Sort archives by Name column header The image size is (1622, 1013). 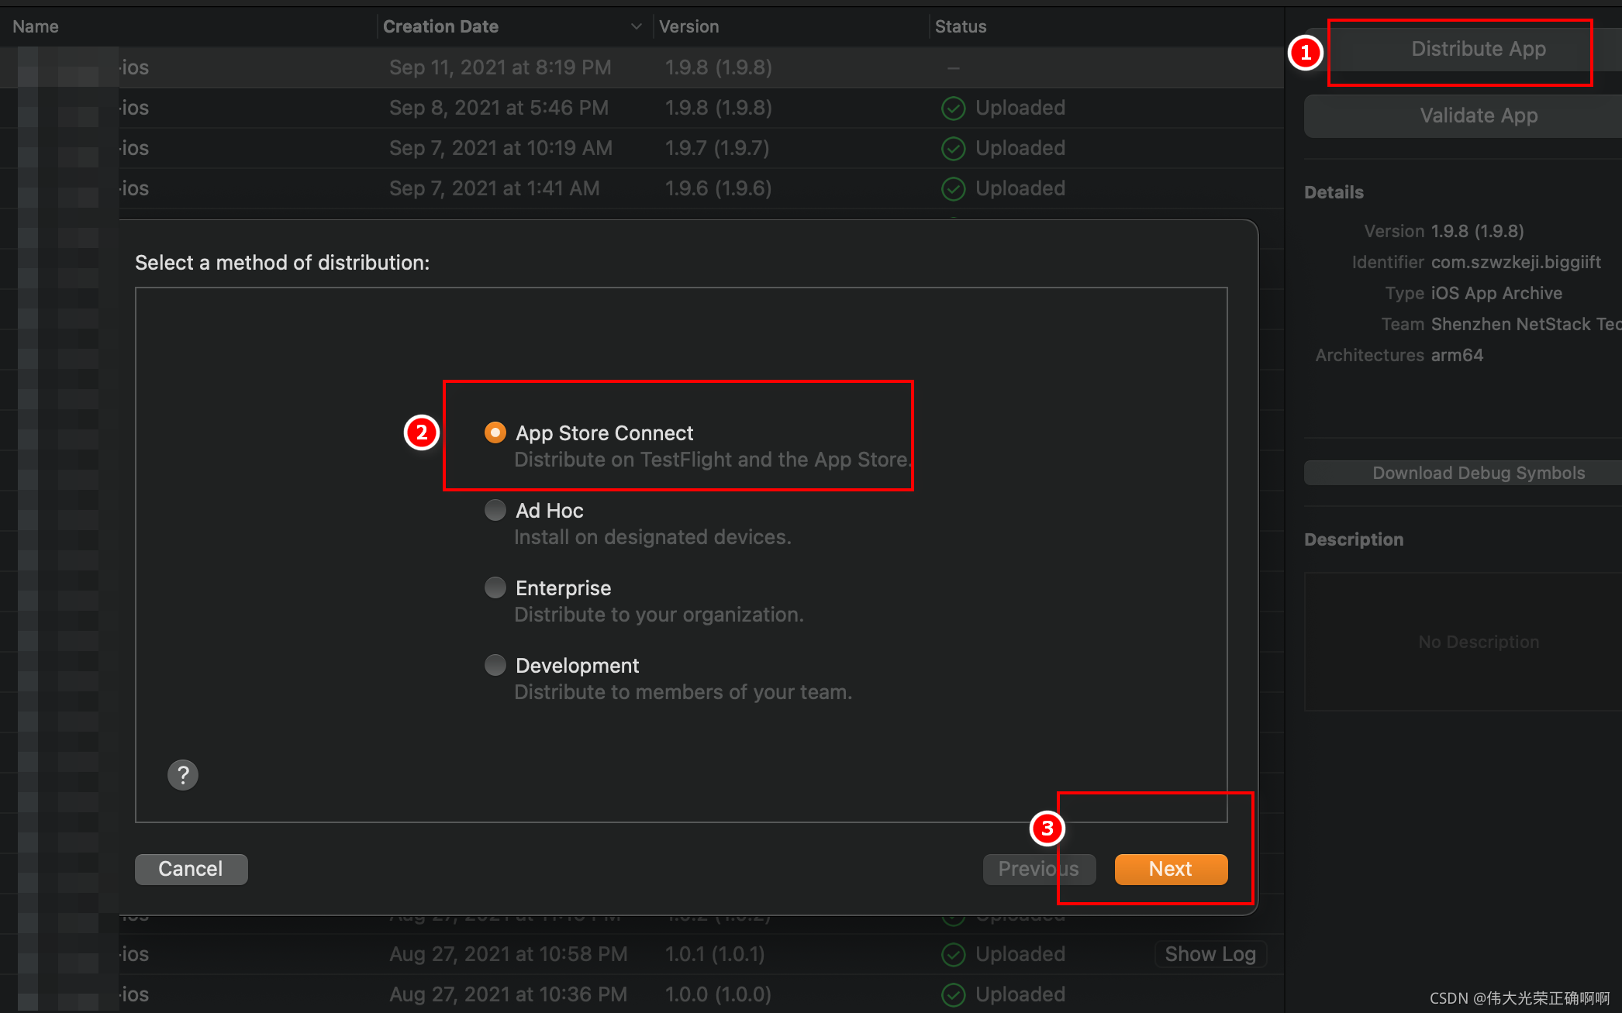click(x=36, y=26)
